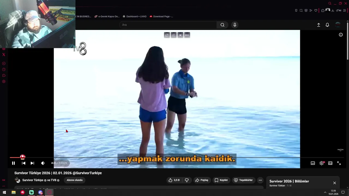Open the browser downloads icon
The width and height of the screenshot is (349, 196).
point(333,10)
